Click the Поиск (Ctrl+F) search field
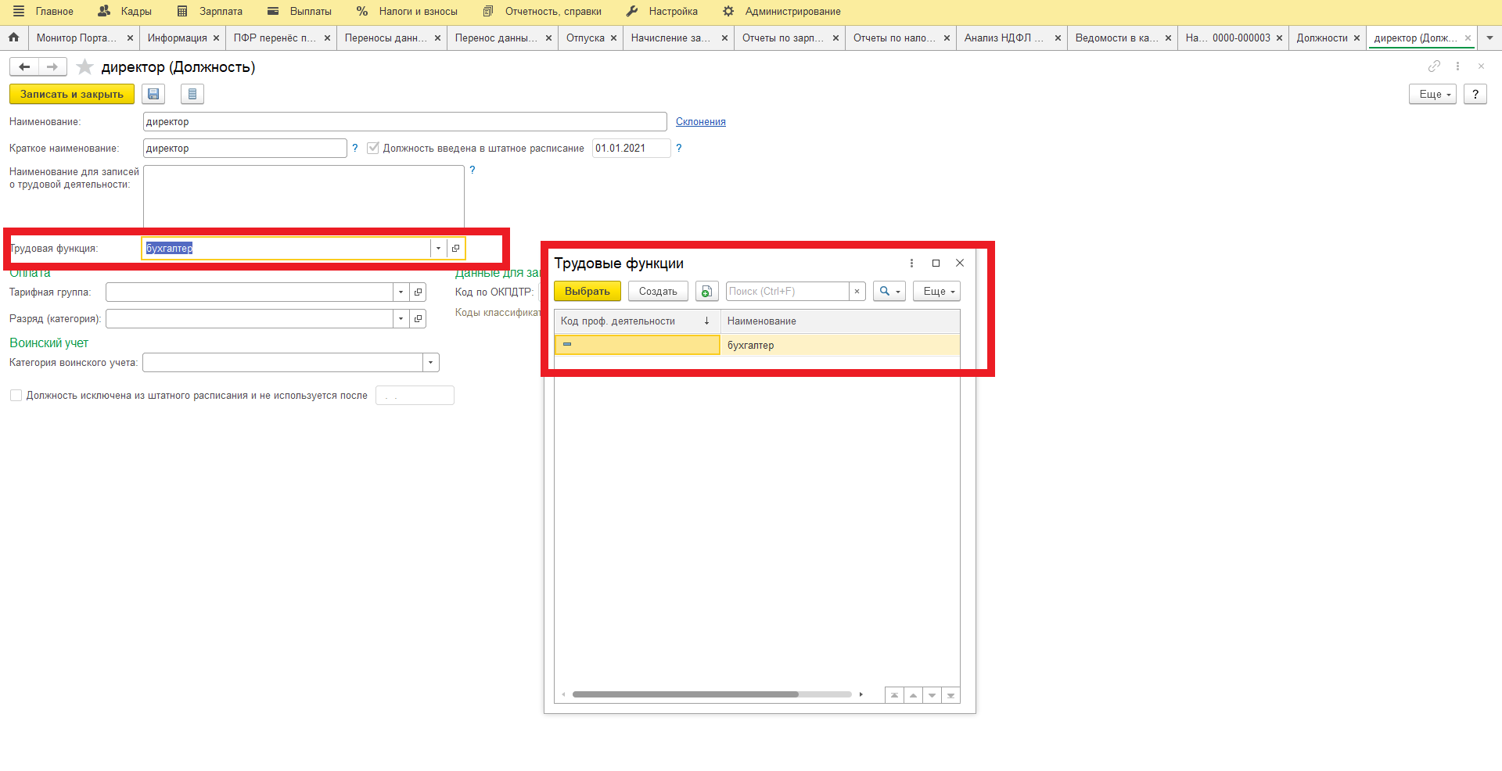 (x=786, y=292)
